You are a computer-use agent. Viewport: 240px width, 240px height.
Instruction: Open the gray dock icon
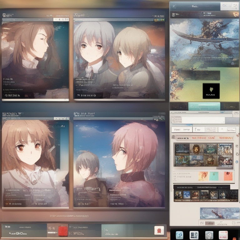click(x=209, y=235)
